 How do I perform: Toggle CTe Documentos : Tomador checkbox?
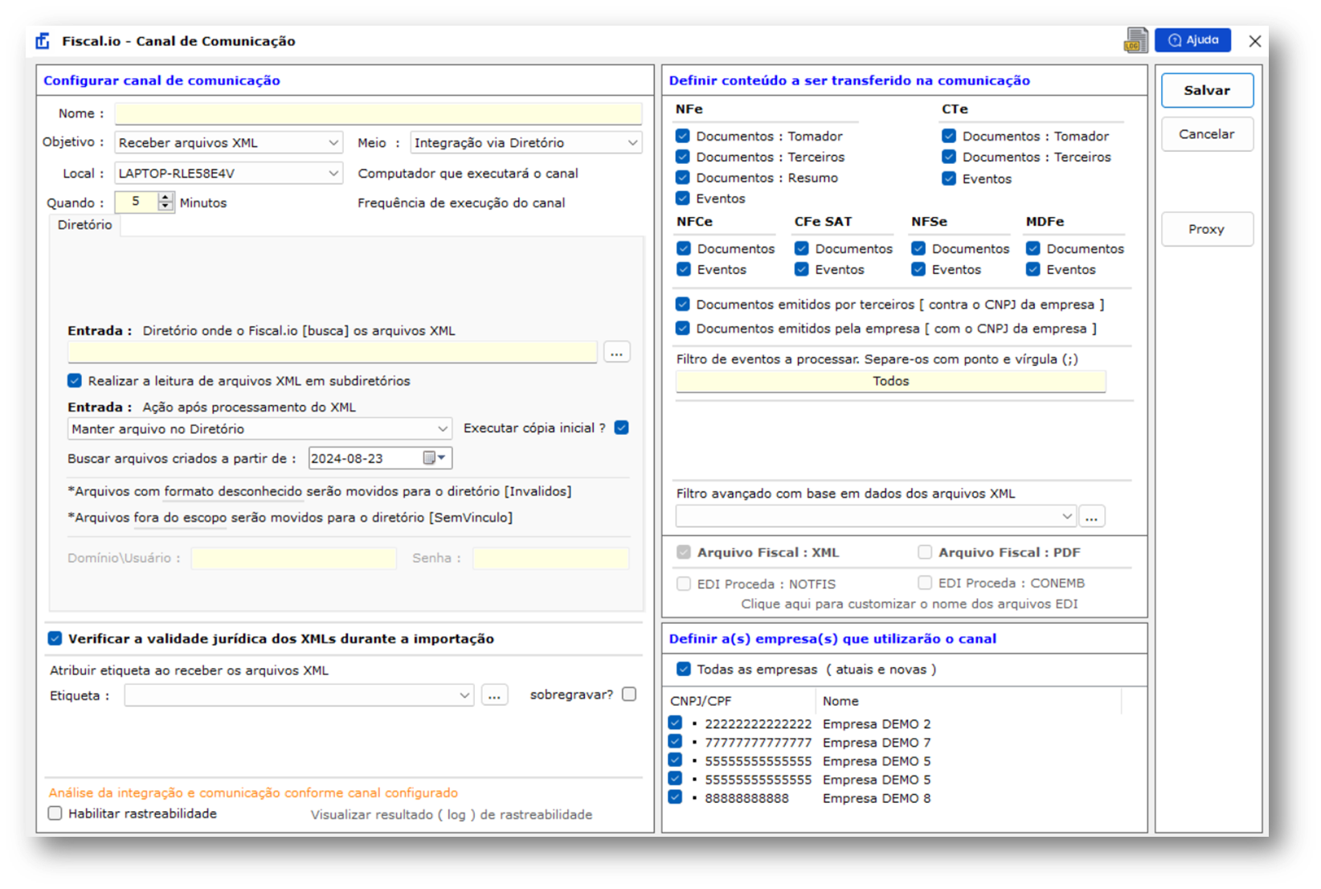tap(949, 136)
